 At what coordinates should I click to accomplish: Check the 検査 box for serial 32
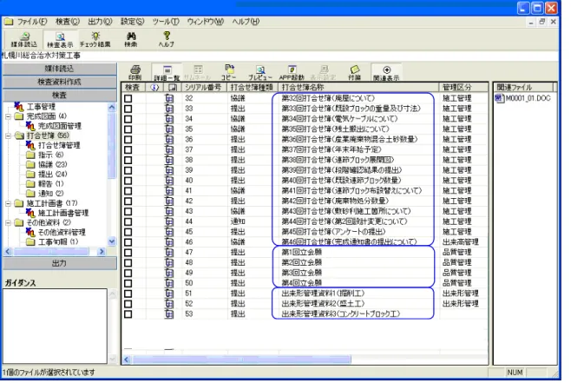[128, 98]
